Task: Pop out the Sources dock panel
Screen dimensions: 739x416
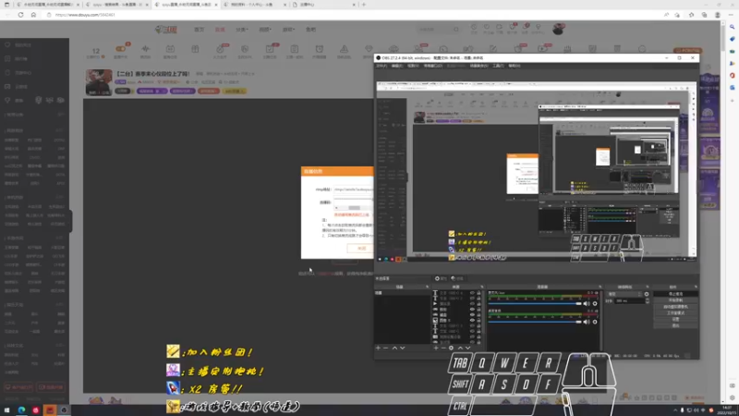Action: 481,287
